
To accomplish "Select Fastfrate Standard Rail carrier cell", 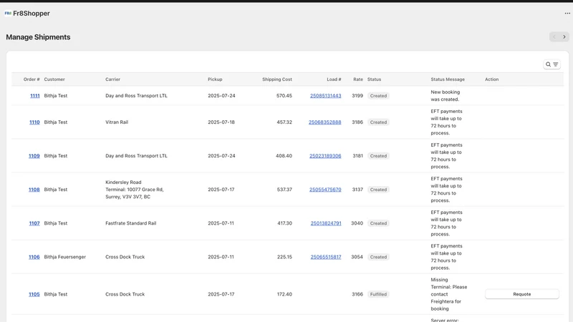I will pos(131,223).
